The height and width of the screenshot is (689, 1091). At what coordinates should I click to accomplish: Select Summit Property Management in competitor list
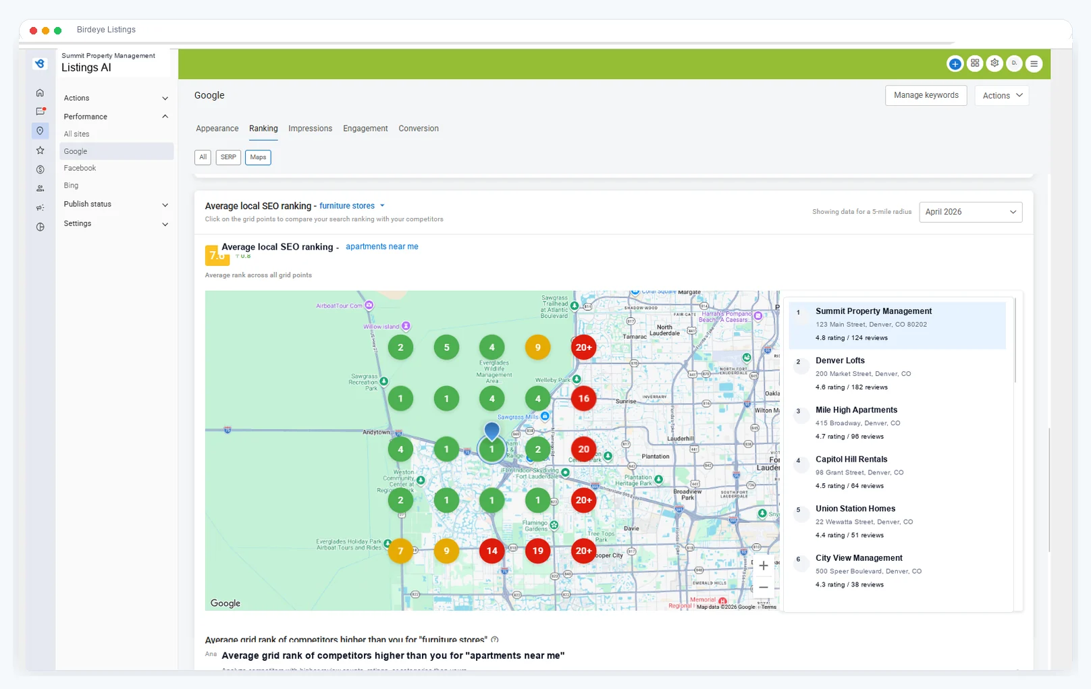click(x=897, y=325)
